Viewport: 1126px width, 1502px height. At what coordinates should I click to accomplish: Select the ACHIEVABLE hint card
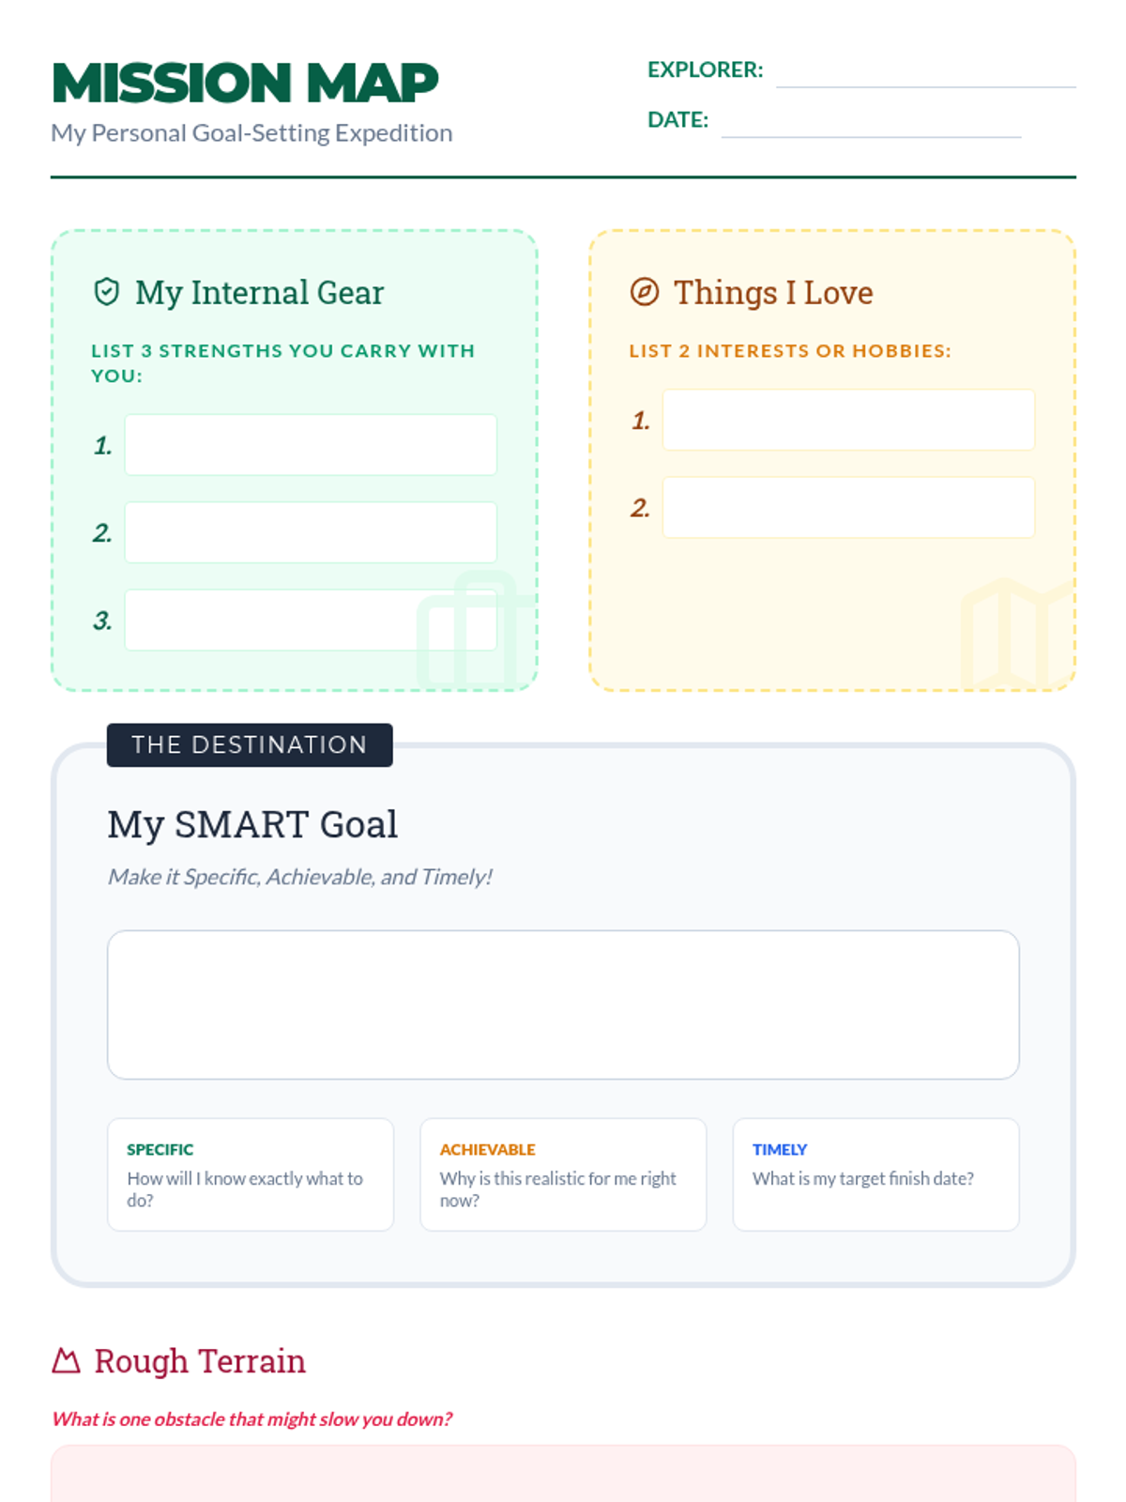point(563,1174)
